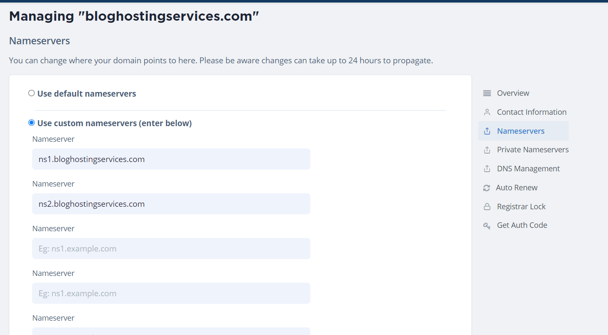Click the ns1.bloghostingservices.com nameserver field
This screenshot has height=335, width=608.
pyautogui.click(x=171, y=159)
